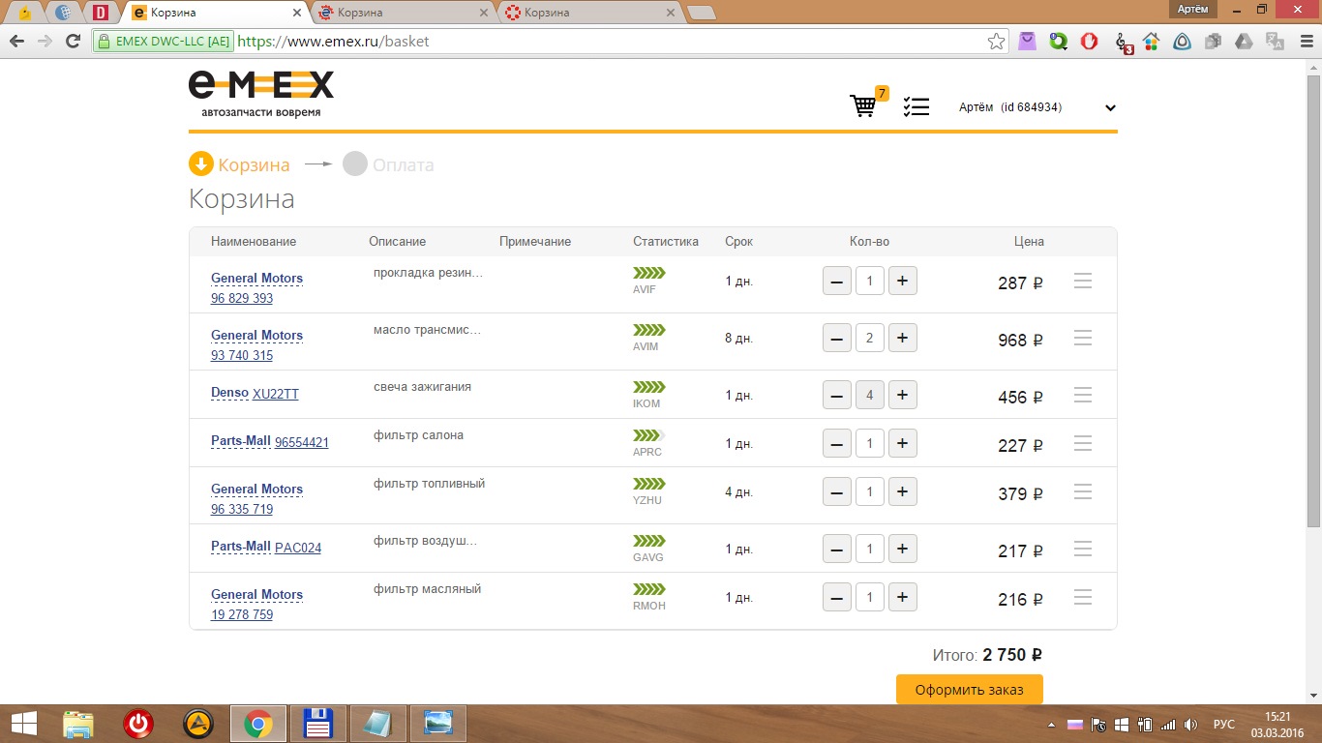The height and width of the screenshot is (743, 1322).
Task: Open the picture viewer taskbar icon
Action: [438, 724]
